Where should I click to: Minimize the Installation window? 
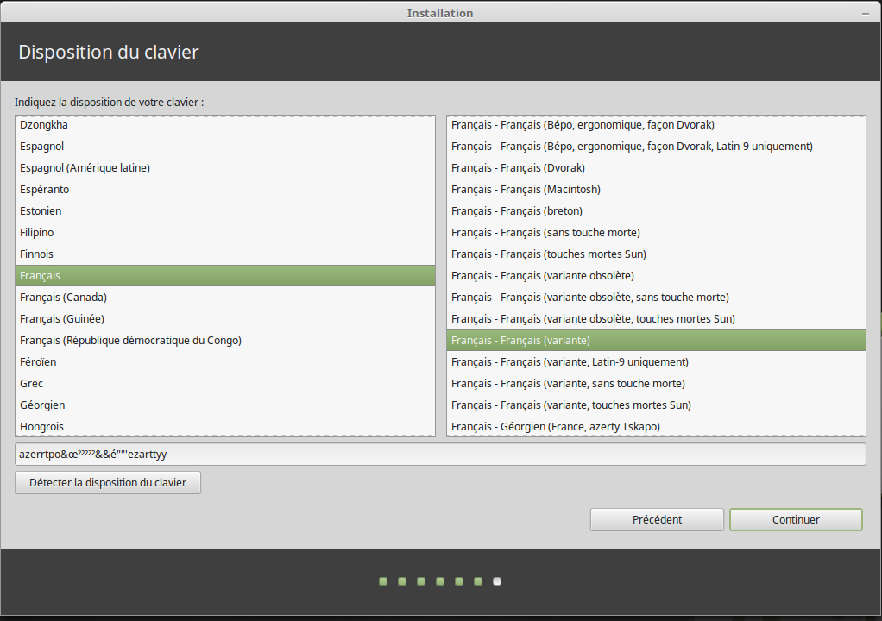tap(865, 13)
